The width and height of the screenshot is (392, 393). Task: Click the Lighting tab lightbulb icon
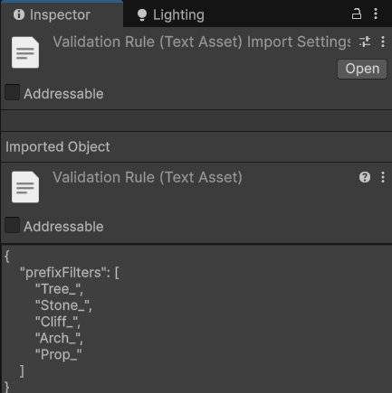pyautogui.click(x=142, y=15)
